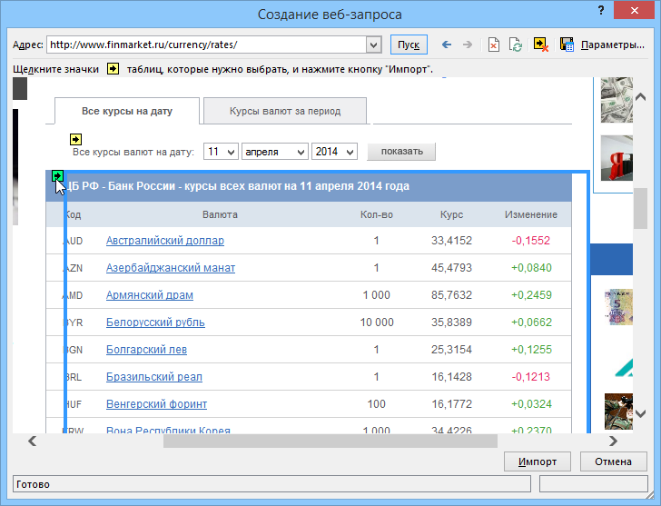661x506 pixels.
Task: Open Армянский драм link
Action: click(x=149, y=294)
